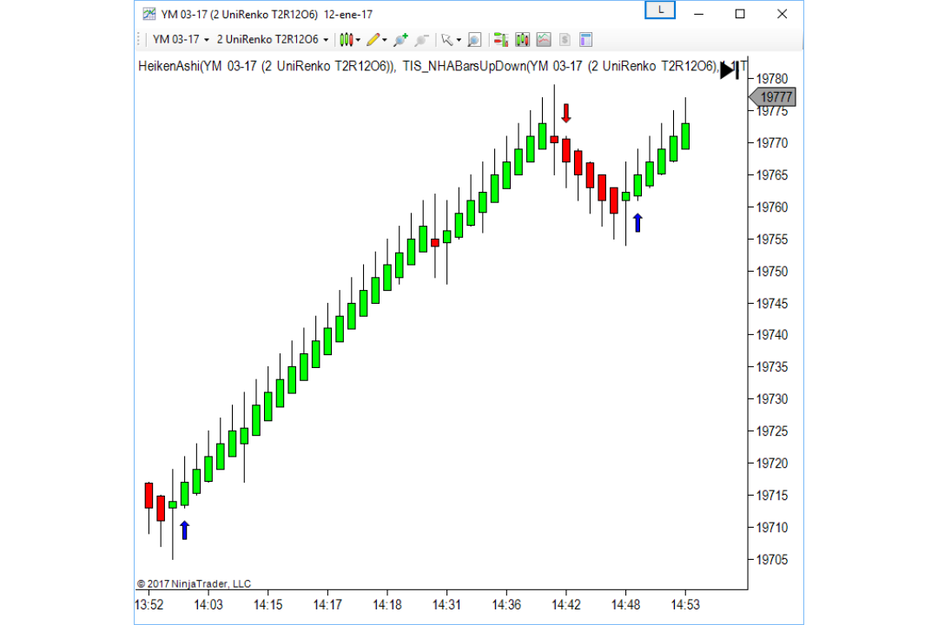The width and height of the screenshot is (938, 625).
Task: Open the YM 03-17 instrument selector
Action: pyautogui.click(x=181, y=39)
